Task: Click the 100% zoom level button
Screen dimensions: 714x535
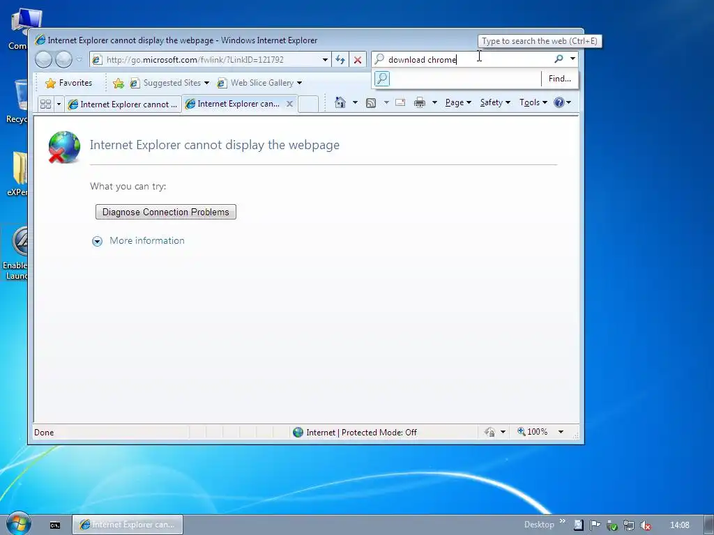Action: (x=532, y=432)
